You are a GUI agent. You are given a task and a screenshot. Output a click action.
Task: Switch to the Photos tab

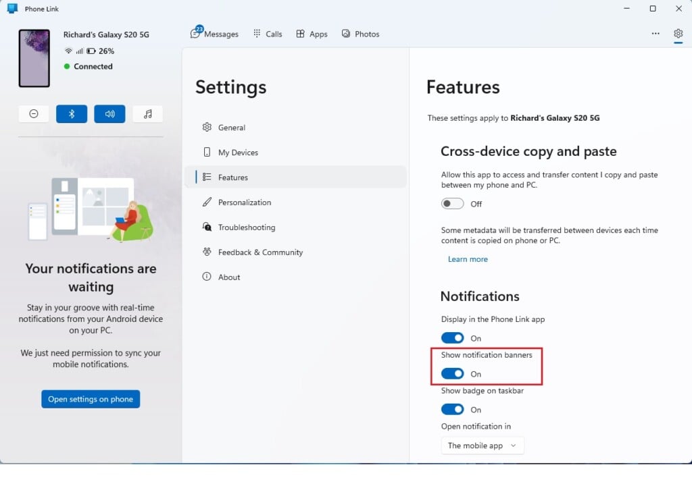pyautogui.click(x=361, y=34)
